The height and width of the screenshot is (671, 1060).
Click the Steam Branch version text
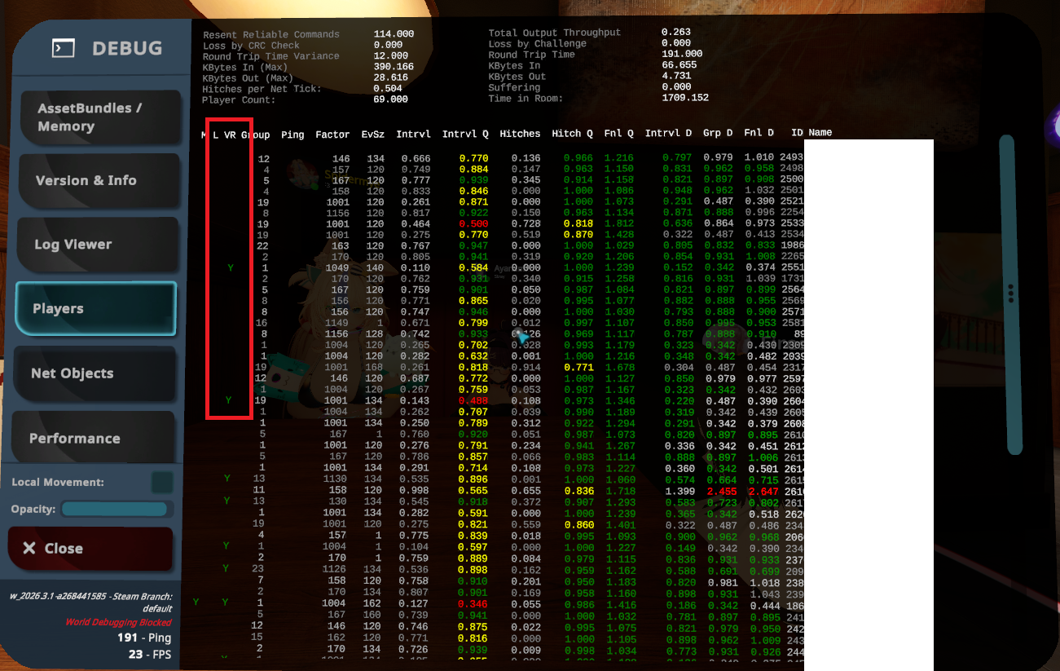point(91,603)
